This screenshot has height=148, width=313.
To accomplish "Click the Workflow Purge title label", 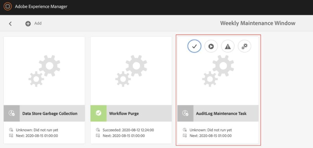I will [124, 113].
